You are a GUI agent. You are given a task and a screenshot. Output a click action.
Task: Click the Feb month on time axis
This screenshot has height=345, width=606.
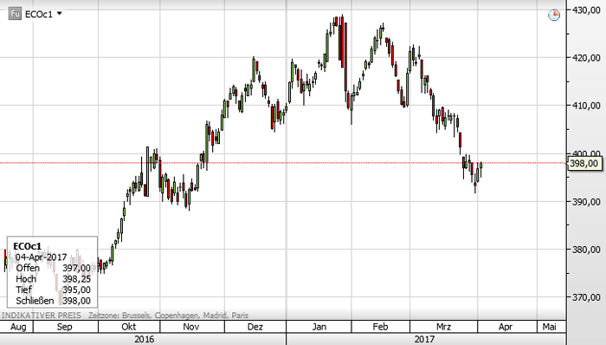(380, 327)
